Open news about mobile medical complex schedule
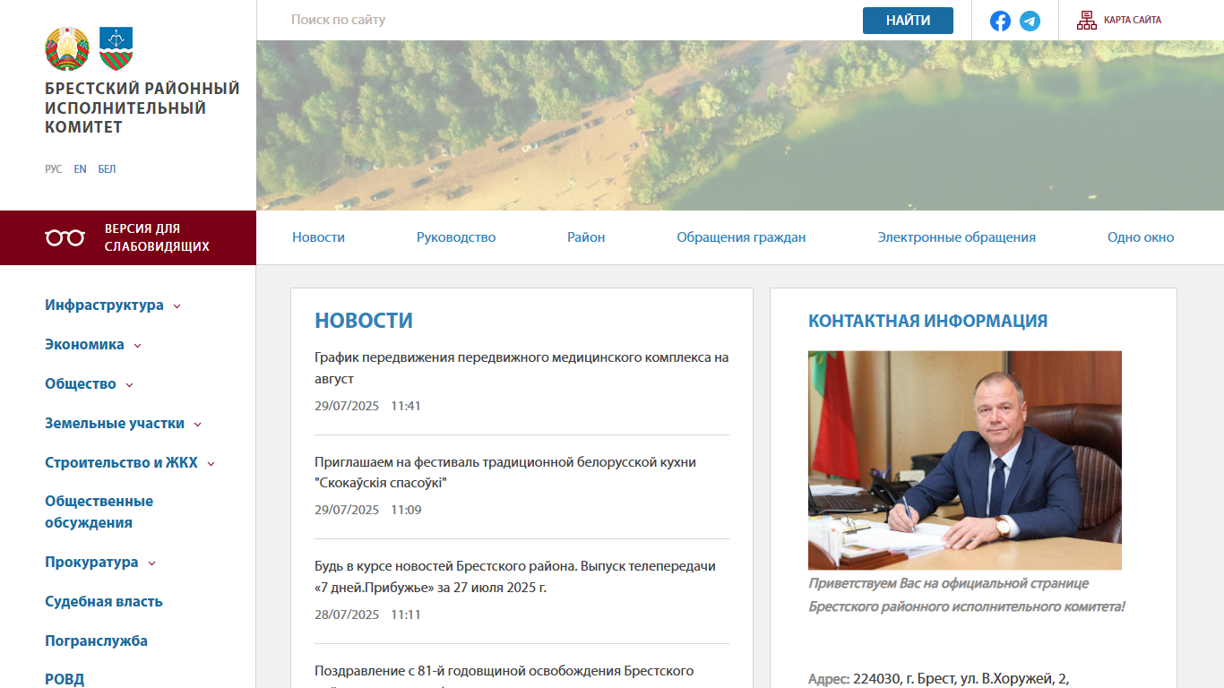 pos(521,368)
